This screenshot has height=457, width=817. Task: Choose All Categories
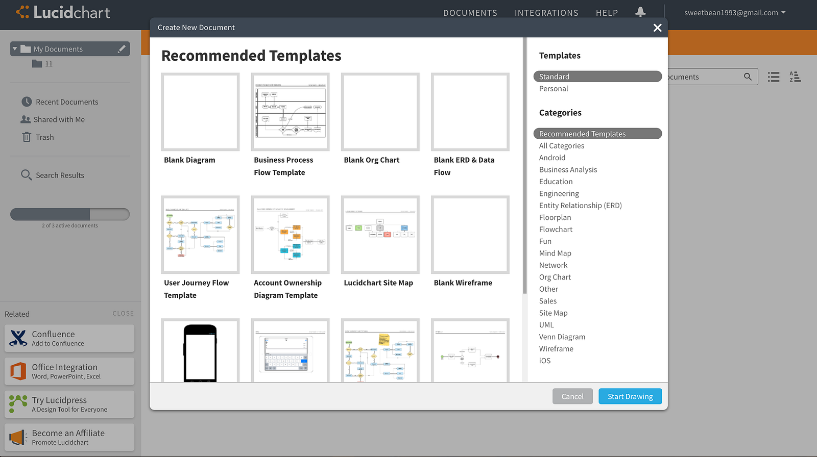[562, 146]
